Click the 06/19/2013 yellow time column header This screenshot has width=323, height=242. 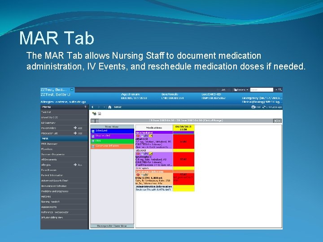point(183,128)
